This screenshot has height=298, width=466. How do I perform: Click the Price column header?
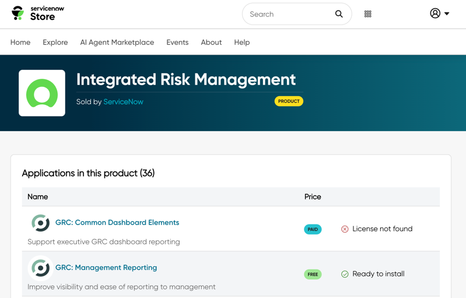(x=313, y=197)
